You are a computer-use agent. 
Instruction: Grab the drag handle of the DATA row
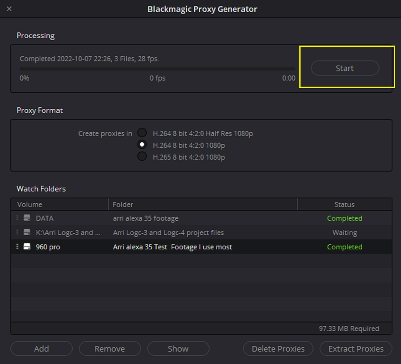click(17, 218)
